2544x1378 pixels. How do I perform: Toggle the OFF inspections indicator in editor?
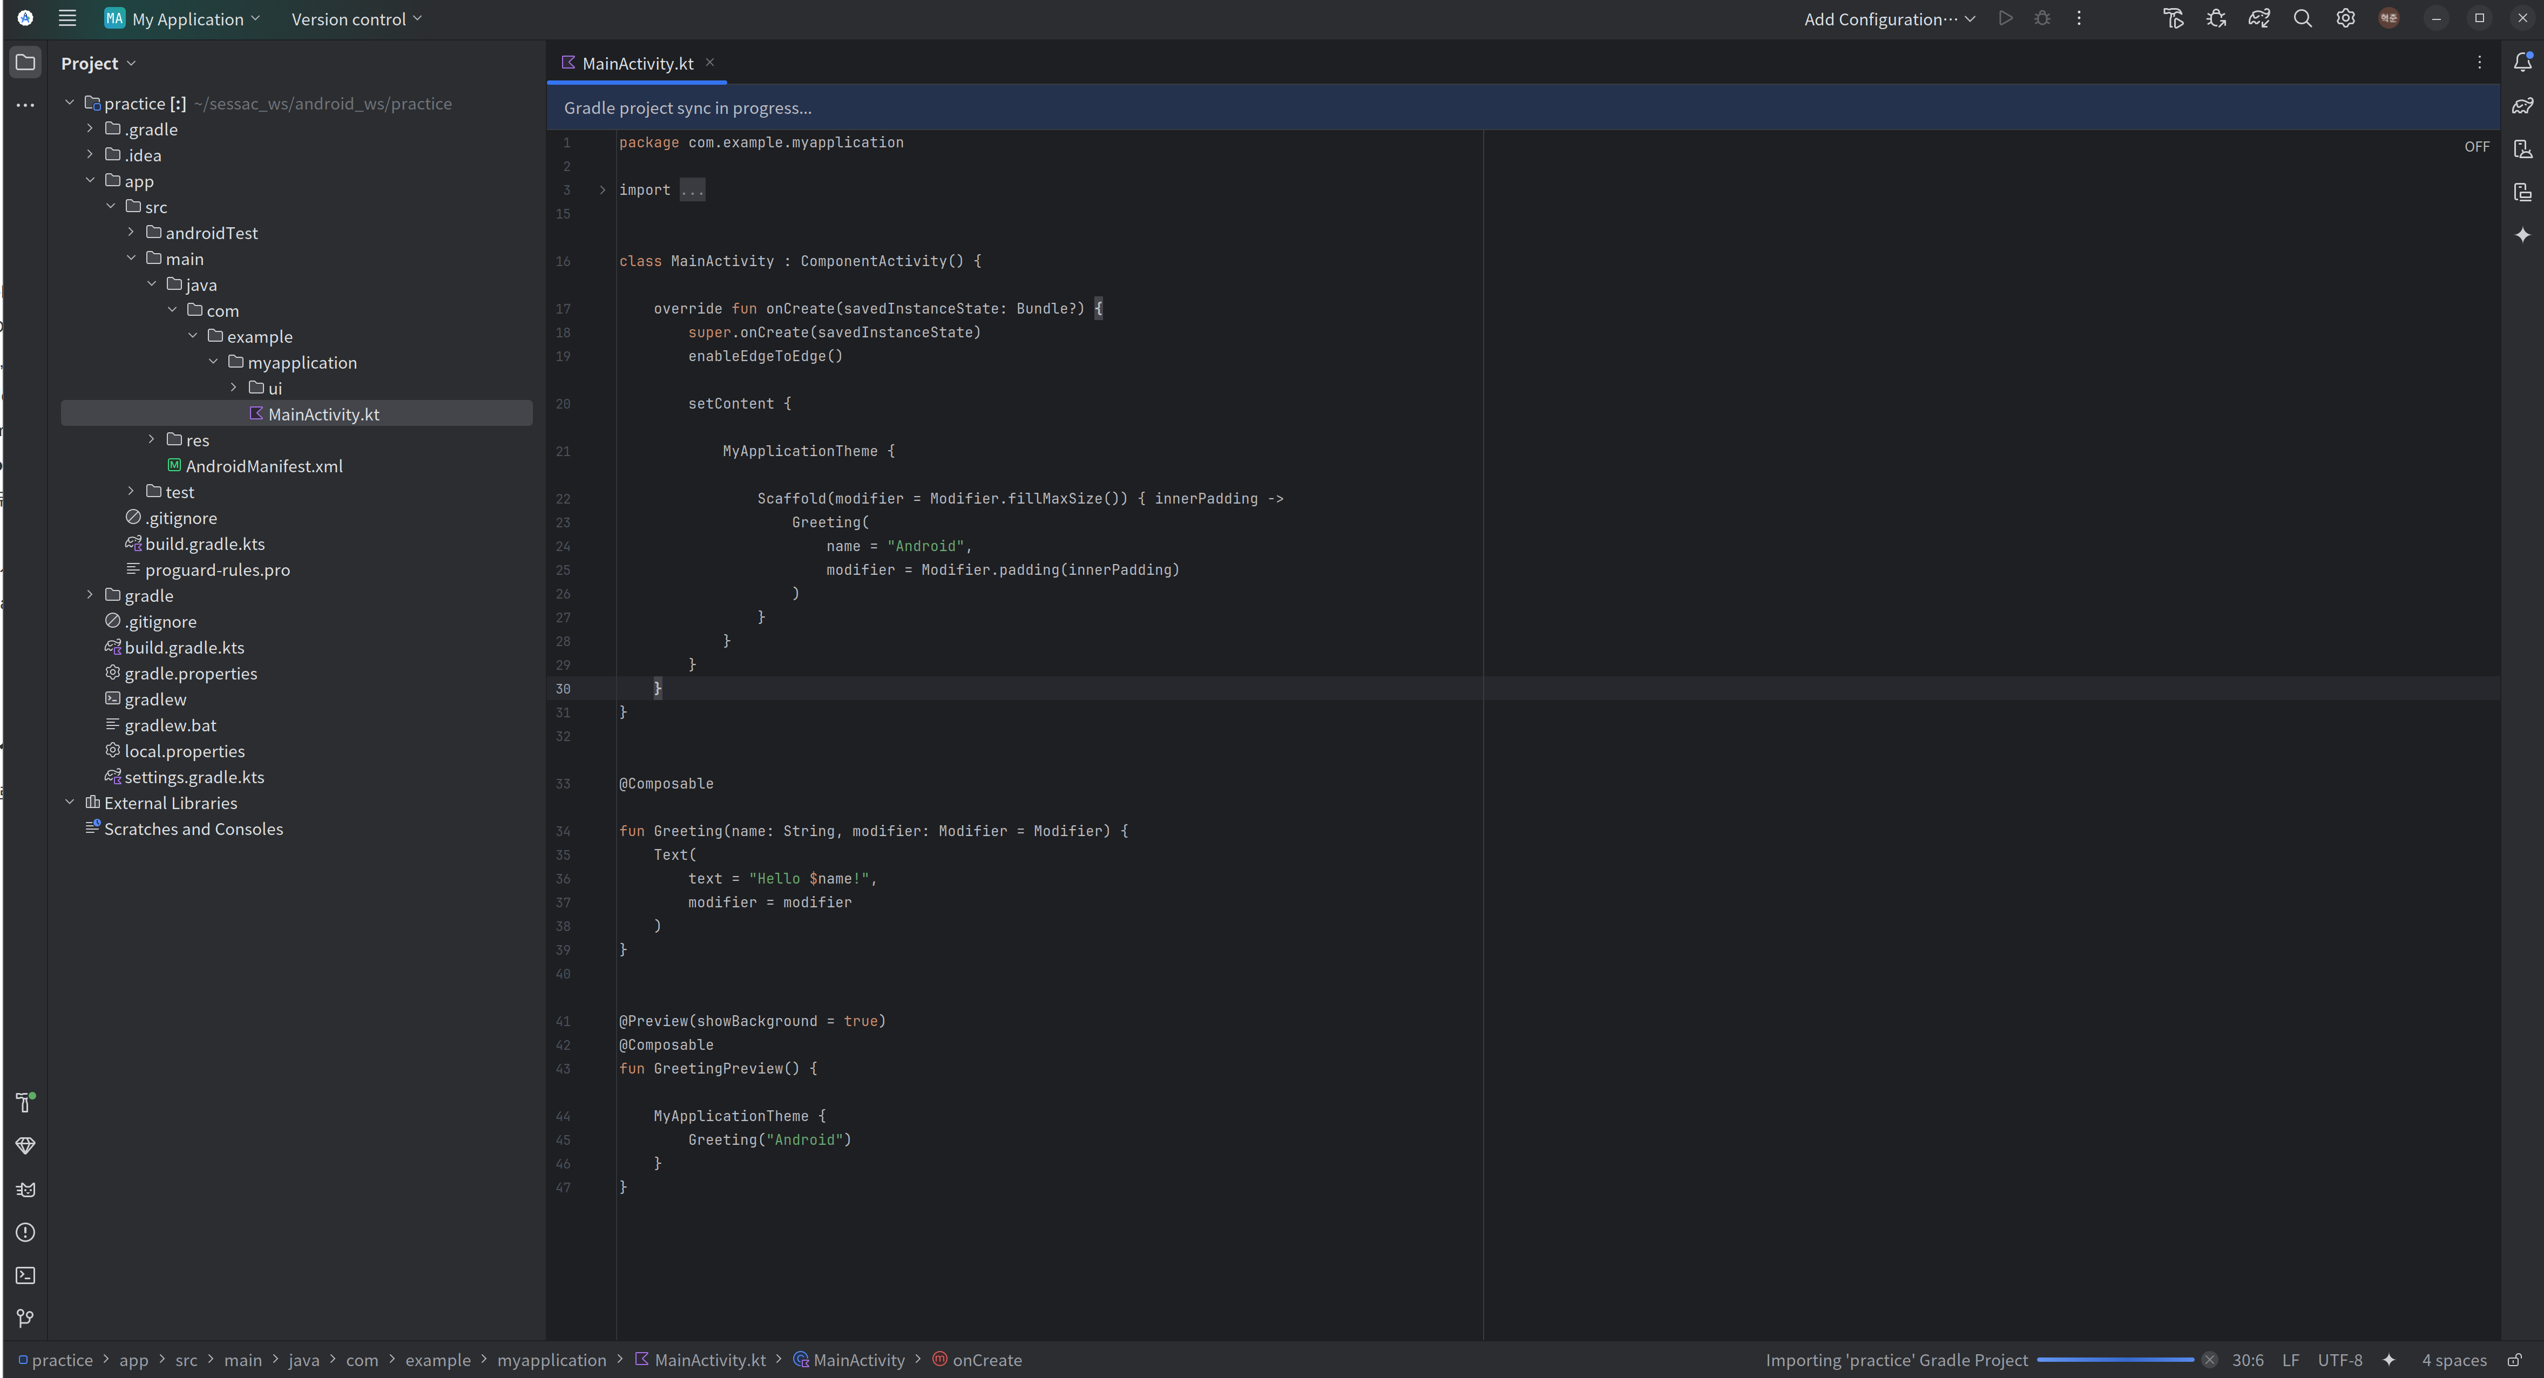[x=2476, y=146]
